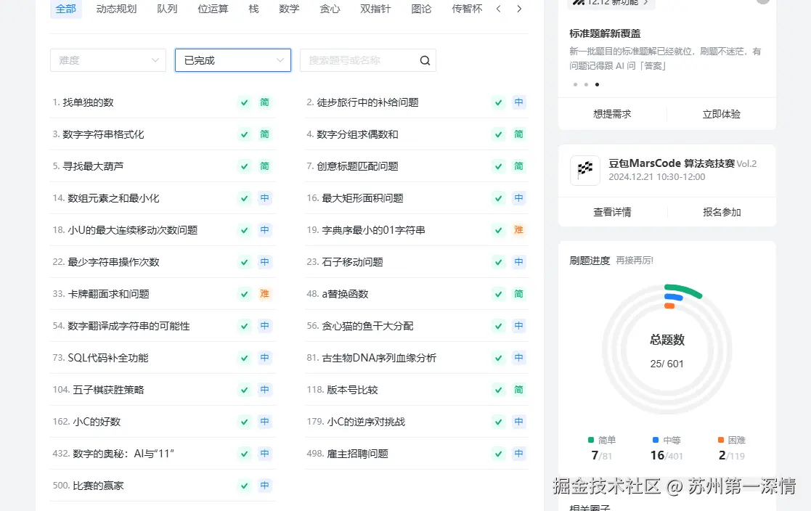Click the 简 difficulty badge on 找单独的数

tap(264, 102)
